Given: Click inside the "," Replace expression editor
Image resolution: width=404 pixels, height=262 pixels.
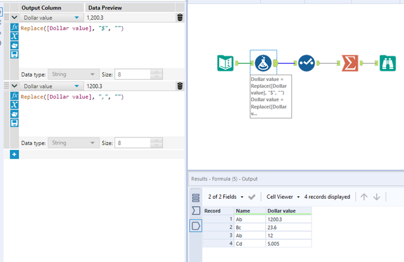Looking at the screenshot, I should 102,114.
